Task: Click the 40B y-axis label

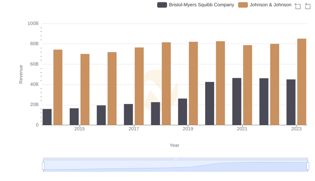Action: point(34,84)
